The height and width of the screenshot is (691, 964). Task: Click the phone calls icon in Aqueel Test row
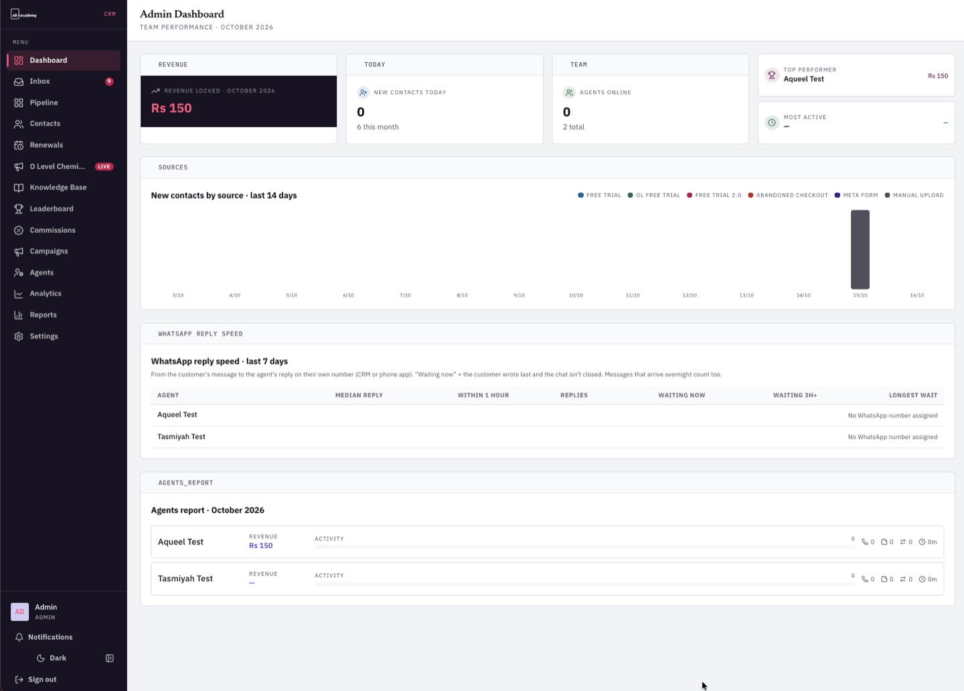[x=865, y=542]
